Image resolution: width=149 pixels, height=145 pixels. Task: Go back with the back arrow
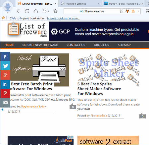coord(18,11)
